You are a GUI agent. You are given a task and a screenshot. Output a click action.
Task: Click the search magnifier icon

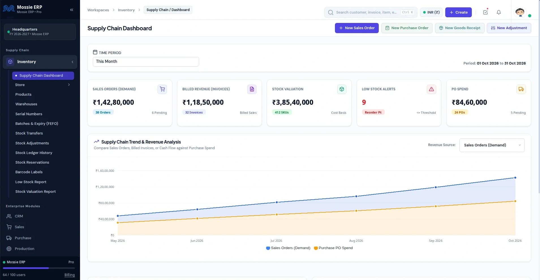[330, 12]
